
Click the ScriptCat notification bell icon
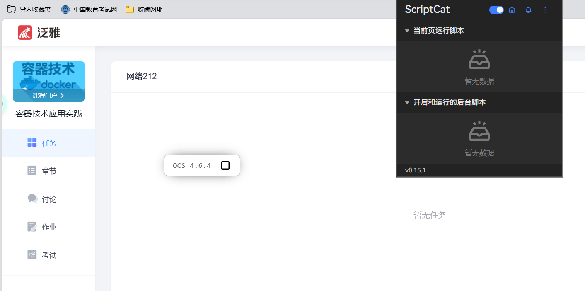(x=529, y=10)
